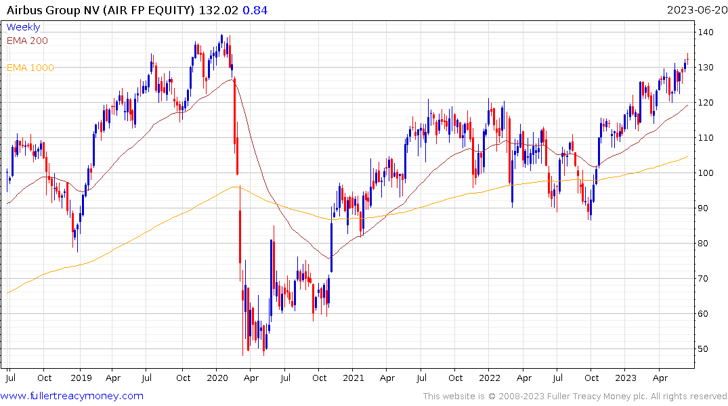Select the 2022 time axis label
728x406 pixels.
point(490,378)
